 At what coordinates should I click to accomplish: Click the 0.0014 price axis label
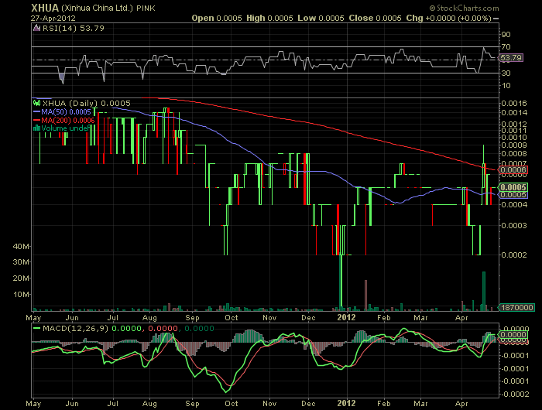pos(513,112)
